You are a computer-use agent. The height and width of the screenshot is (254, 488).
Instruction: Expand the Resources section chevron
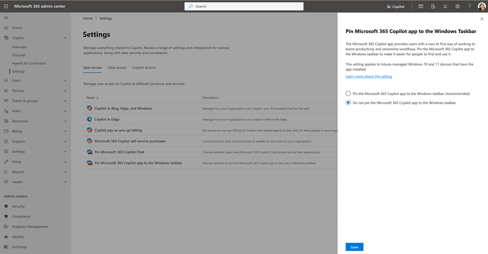pyautogui.click(x=65, y=121)
